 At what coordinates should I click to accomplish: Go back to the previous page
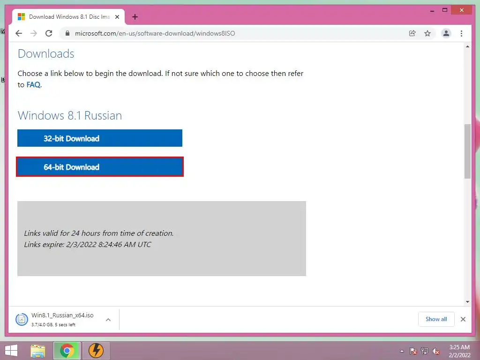(19, 33)
